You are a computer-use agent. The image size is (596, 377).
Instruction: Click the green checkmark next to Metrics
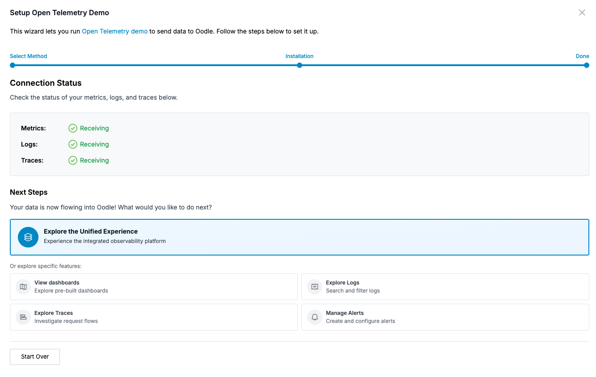pyautogui.click(x=73, y=128)
